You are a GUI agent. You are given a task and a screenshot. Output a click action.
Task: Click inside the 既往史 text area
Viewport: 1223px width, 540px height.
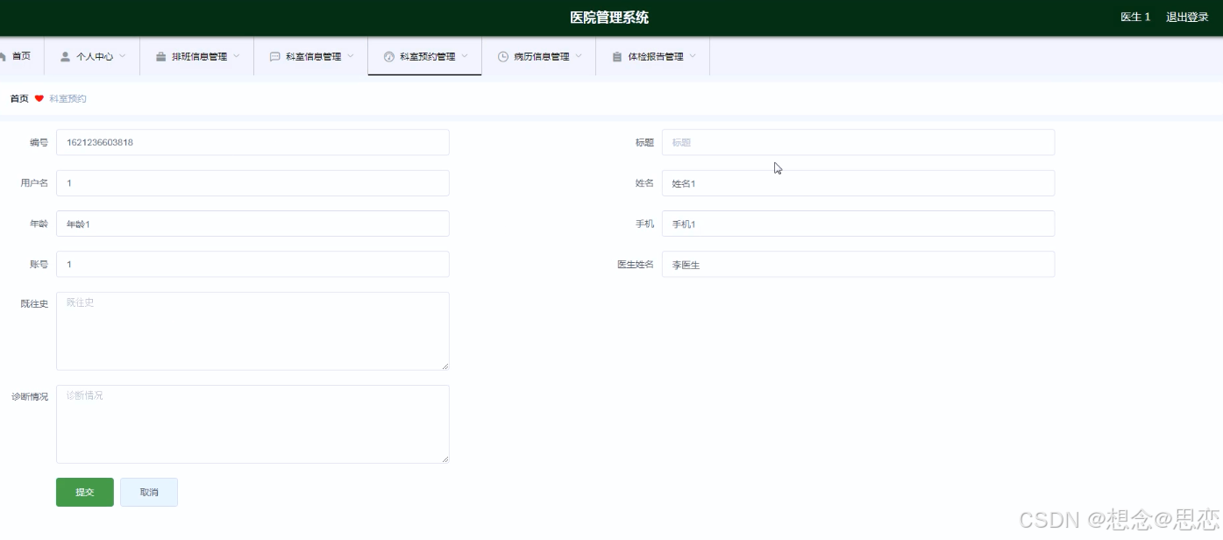[252, 331]
